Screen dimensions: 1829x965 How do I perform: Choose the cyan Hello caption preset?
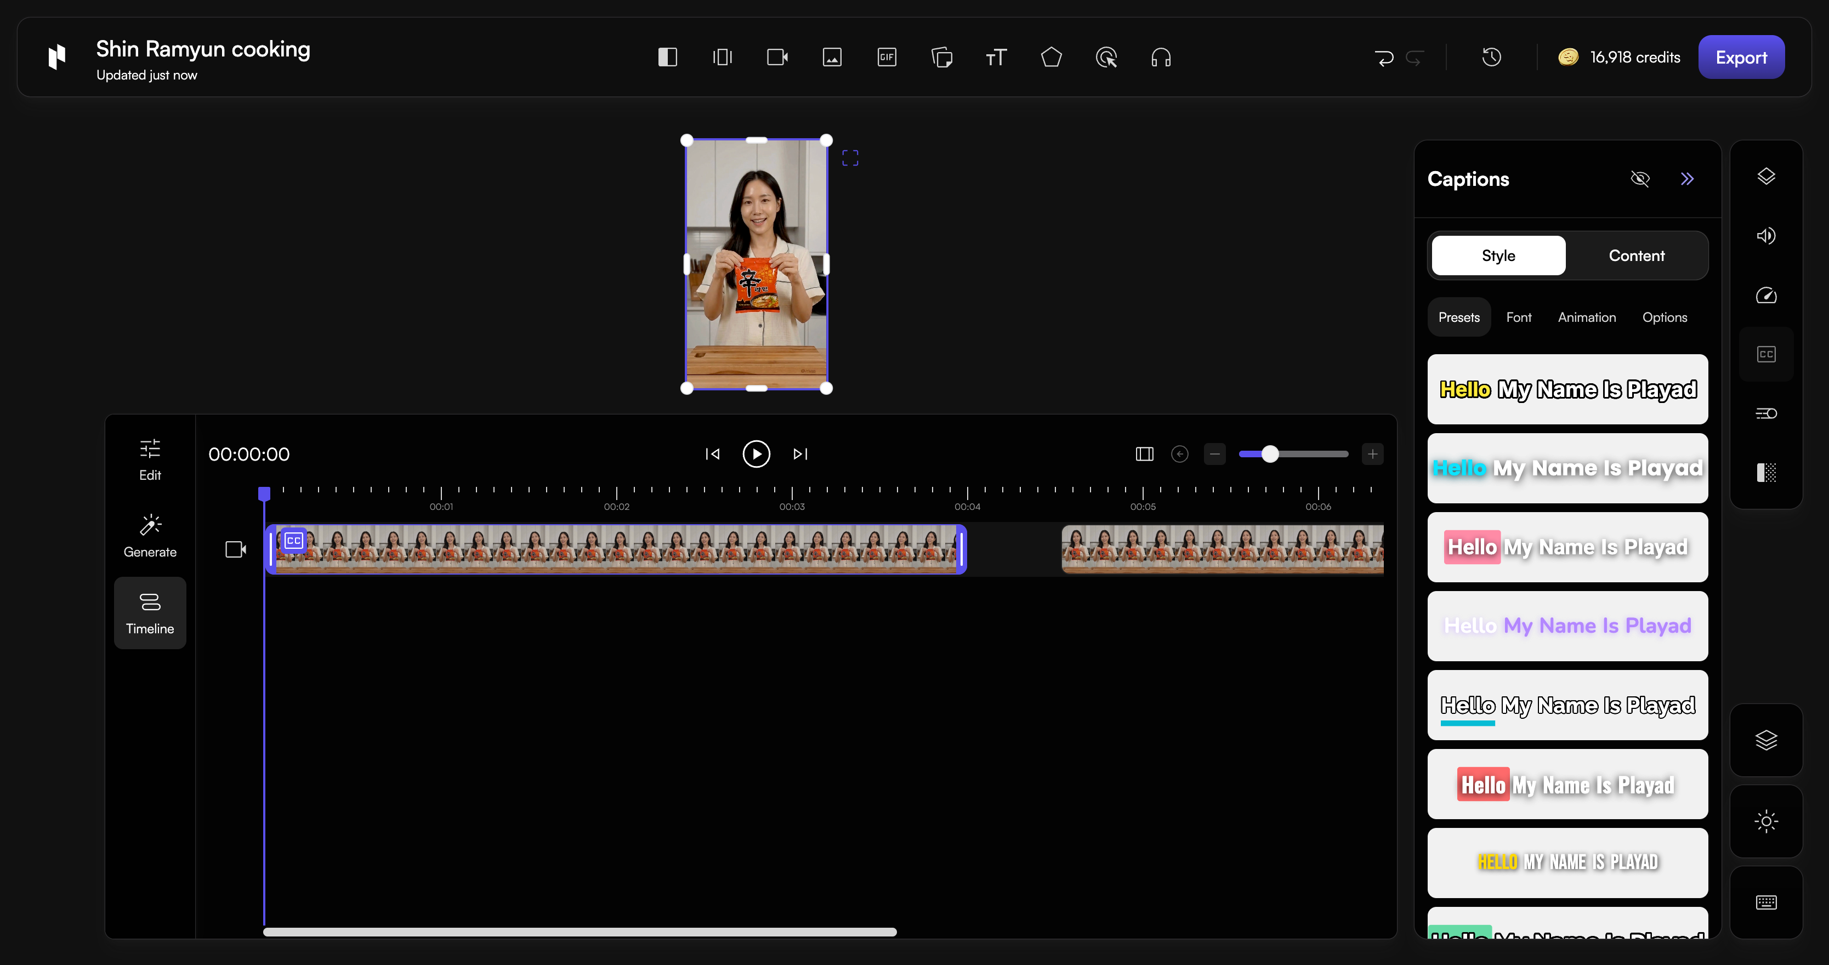pos(1567,468)
